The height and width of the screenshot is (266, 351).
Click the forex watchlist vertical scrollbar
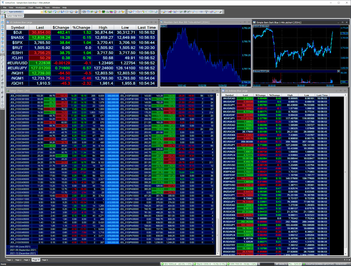pyautogui.click(x=346, y=174)
